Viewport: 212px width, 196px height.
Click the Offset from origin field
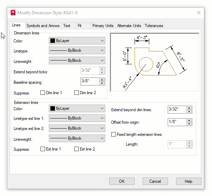[177, 122]
